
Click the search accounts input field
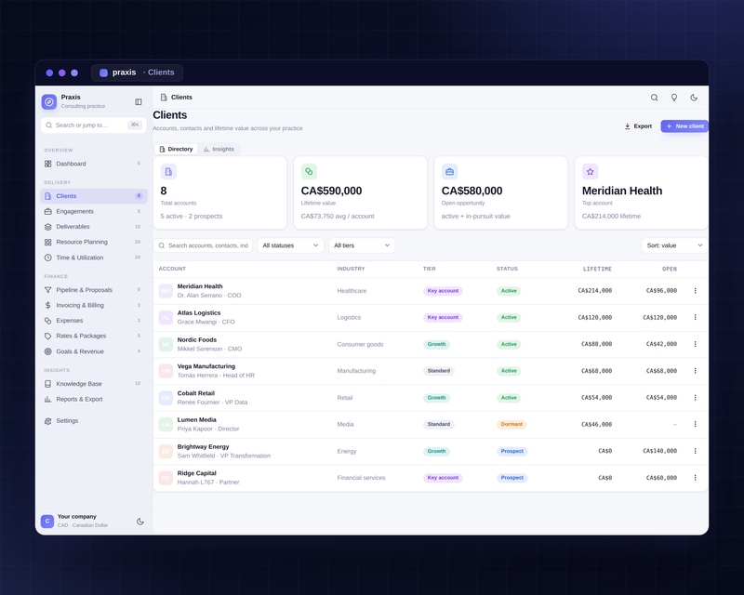pyautogui.click(x=203, y=245)
